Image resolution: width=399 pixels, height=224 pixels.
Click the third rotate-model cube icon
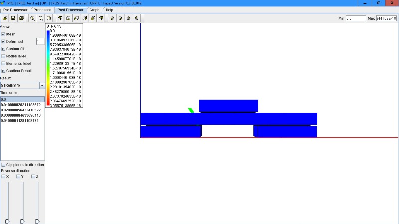click(128, 18)
